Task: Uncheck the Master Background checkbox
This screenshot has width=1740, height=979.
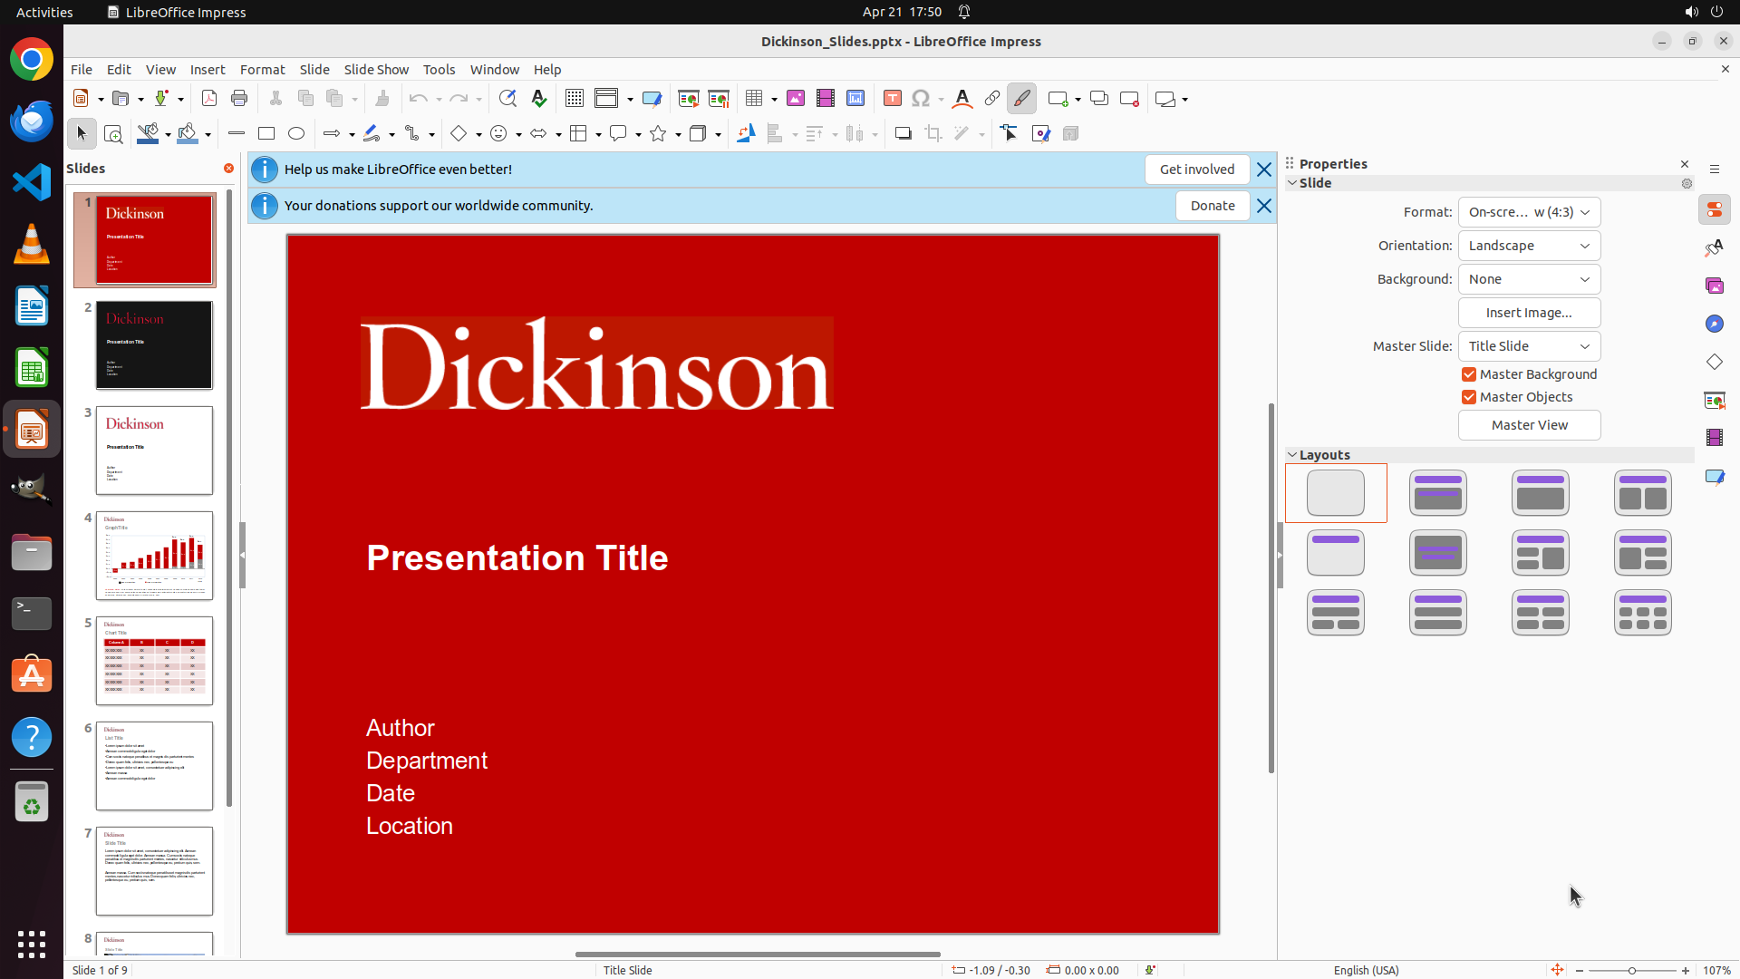Action: tap(1469, 374)
